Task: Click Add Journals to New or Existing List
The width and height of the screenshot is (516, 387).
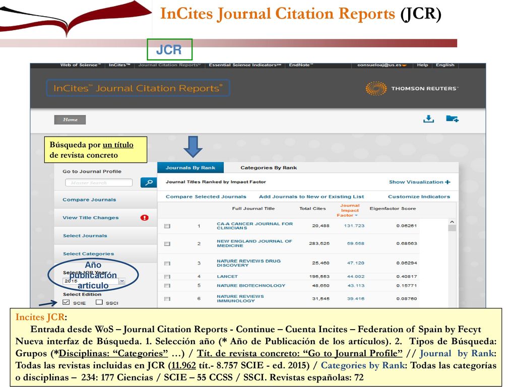Action: (311, 197)
